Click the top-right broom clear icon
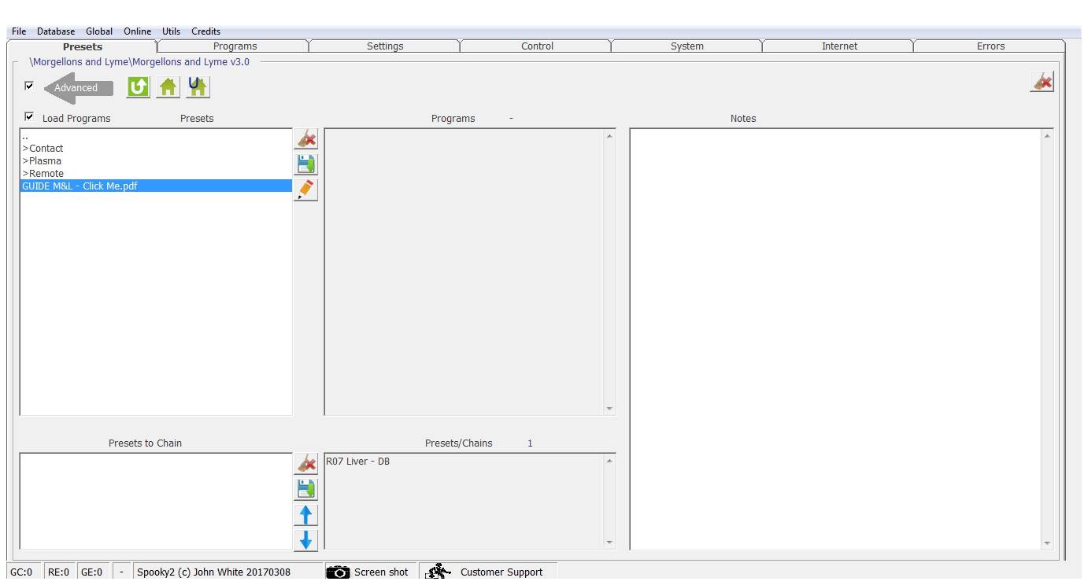Image resolution: width=1088 pixels, height=585 pixels. tap(1042, 82)
